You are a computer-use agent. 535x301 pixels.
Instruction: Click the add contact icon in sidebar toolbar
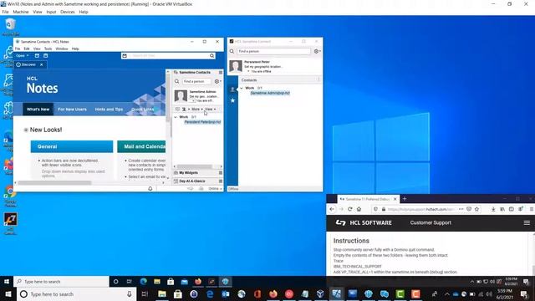185,110
